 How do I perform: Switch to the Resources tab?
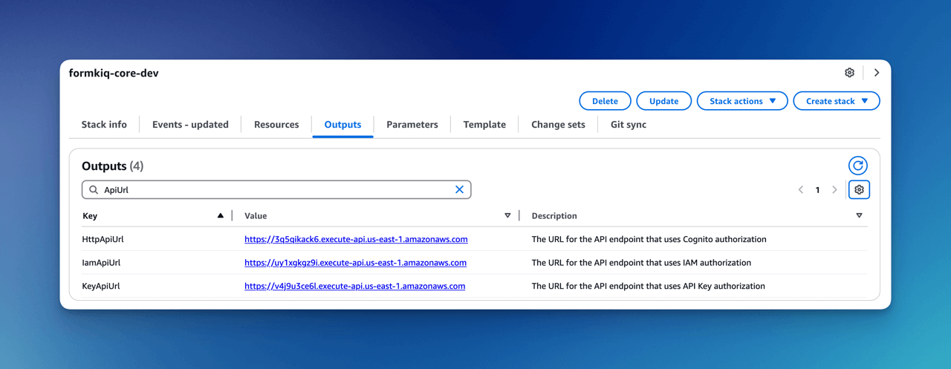pos(276,124)
